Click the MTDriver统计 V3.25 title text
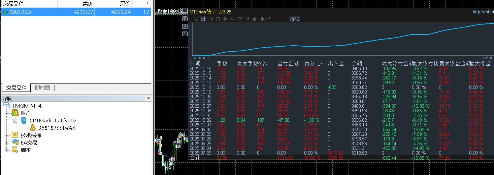Screen dimensions: 494x175 pos(210,12)
